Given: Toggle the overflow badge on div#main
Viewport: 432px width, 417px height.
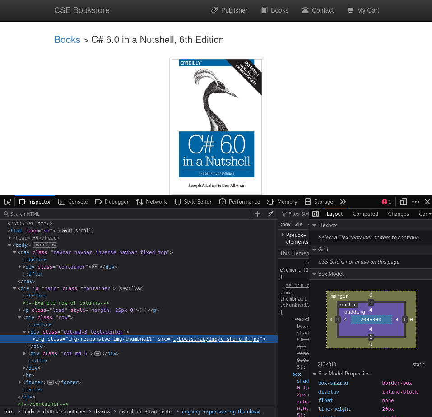Looking at the screenshot, I should 131,288.
